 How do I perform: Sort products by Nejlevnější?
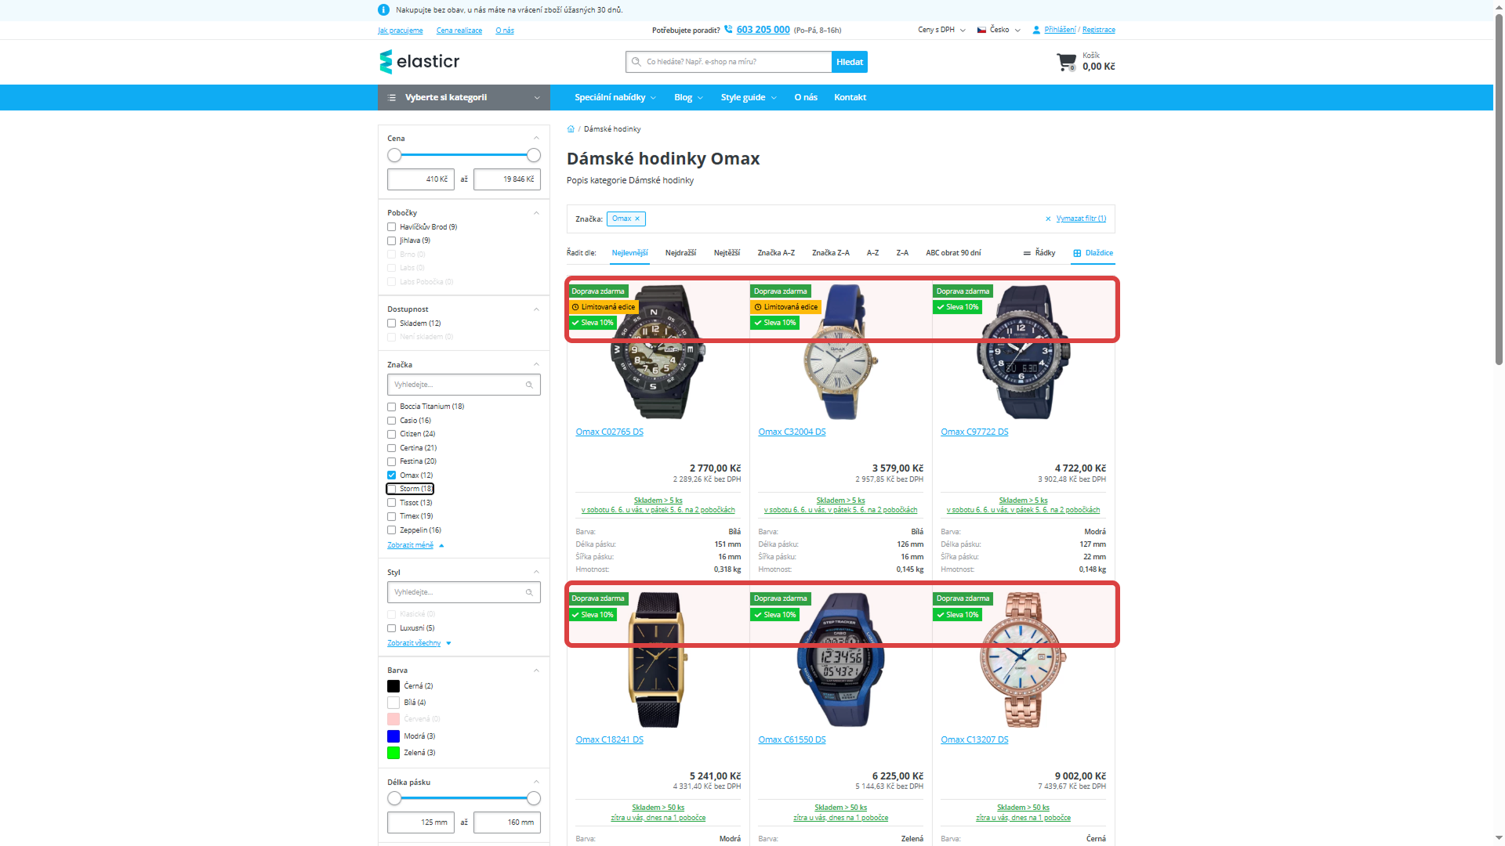tap(630, 253)
